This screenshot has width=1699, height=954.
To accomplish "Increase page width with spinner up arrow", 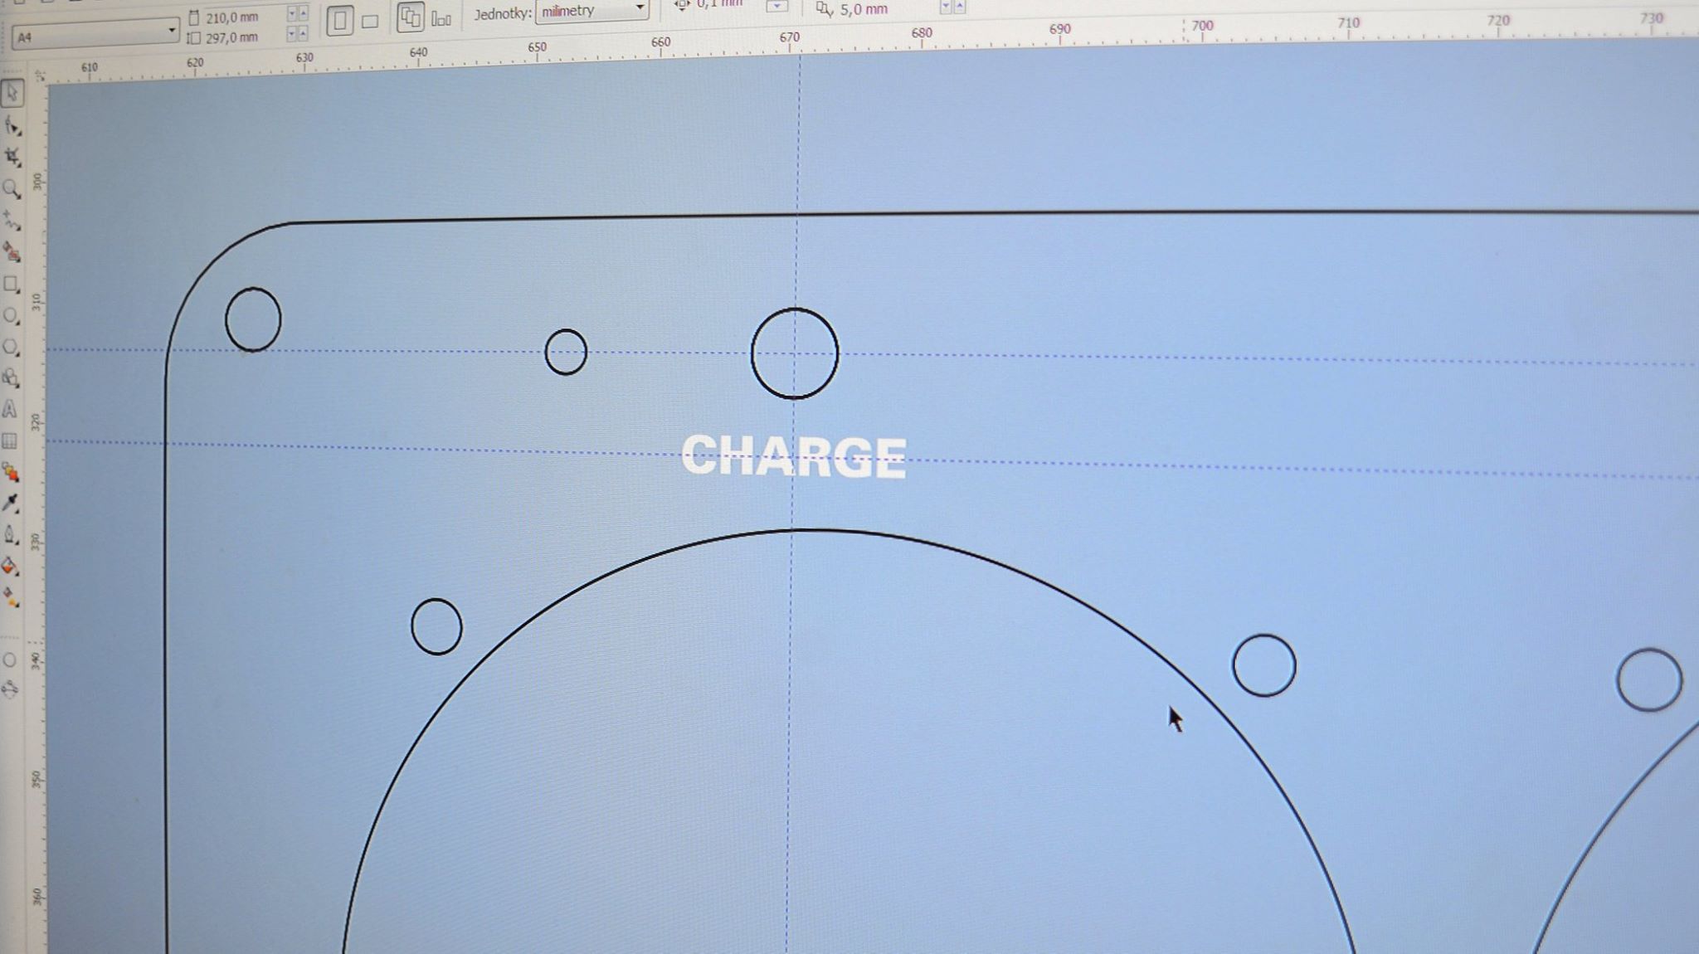I will (303, 14).
